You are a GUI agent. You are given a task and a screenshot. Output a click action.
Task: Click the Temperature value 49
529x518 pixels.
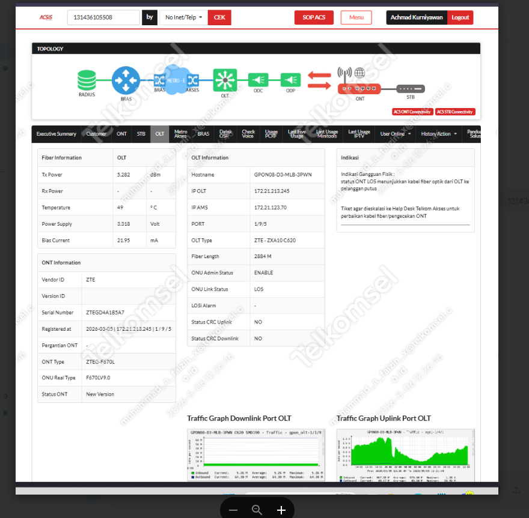[120, 208]
